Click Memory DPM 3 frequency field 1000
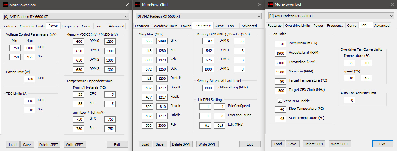The width and height of the screenshot is (397, 151). click(x=208, y=69)
